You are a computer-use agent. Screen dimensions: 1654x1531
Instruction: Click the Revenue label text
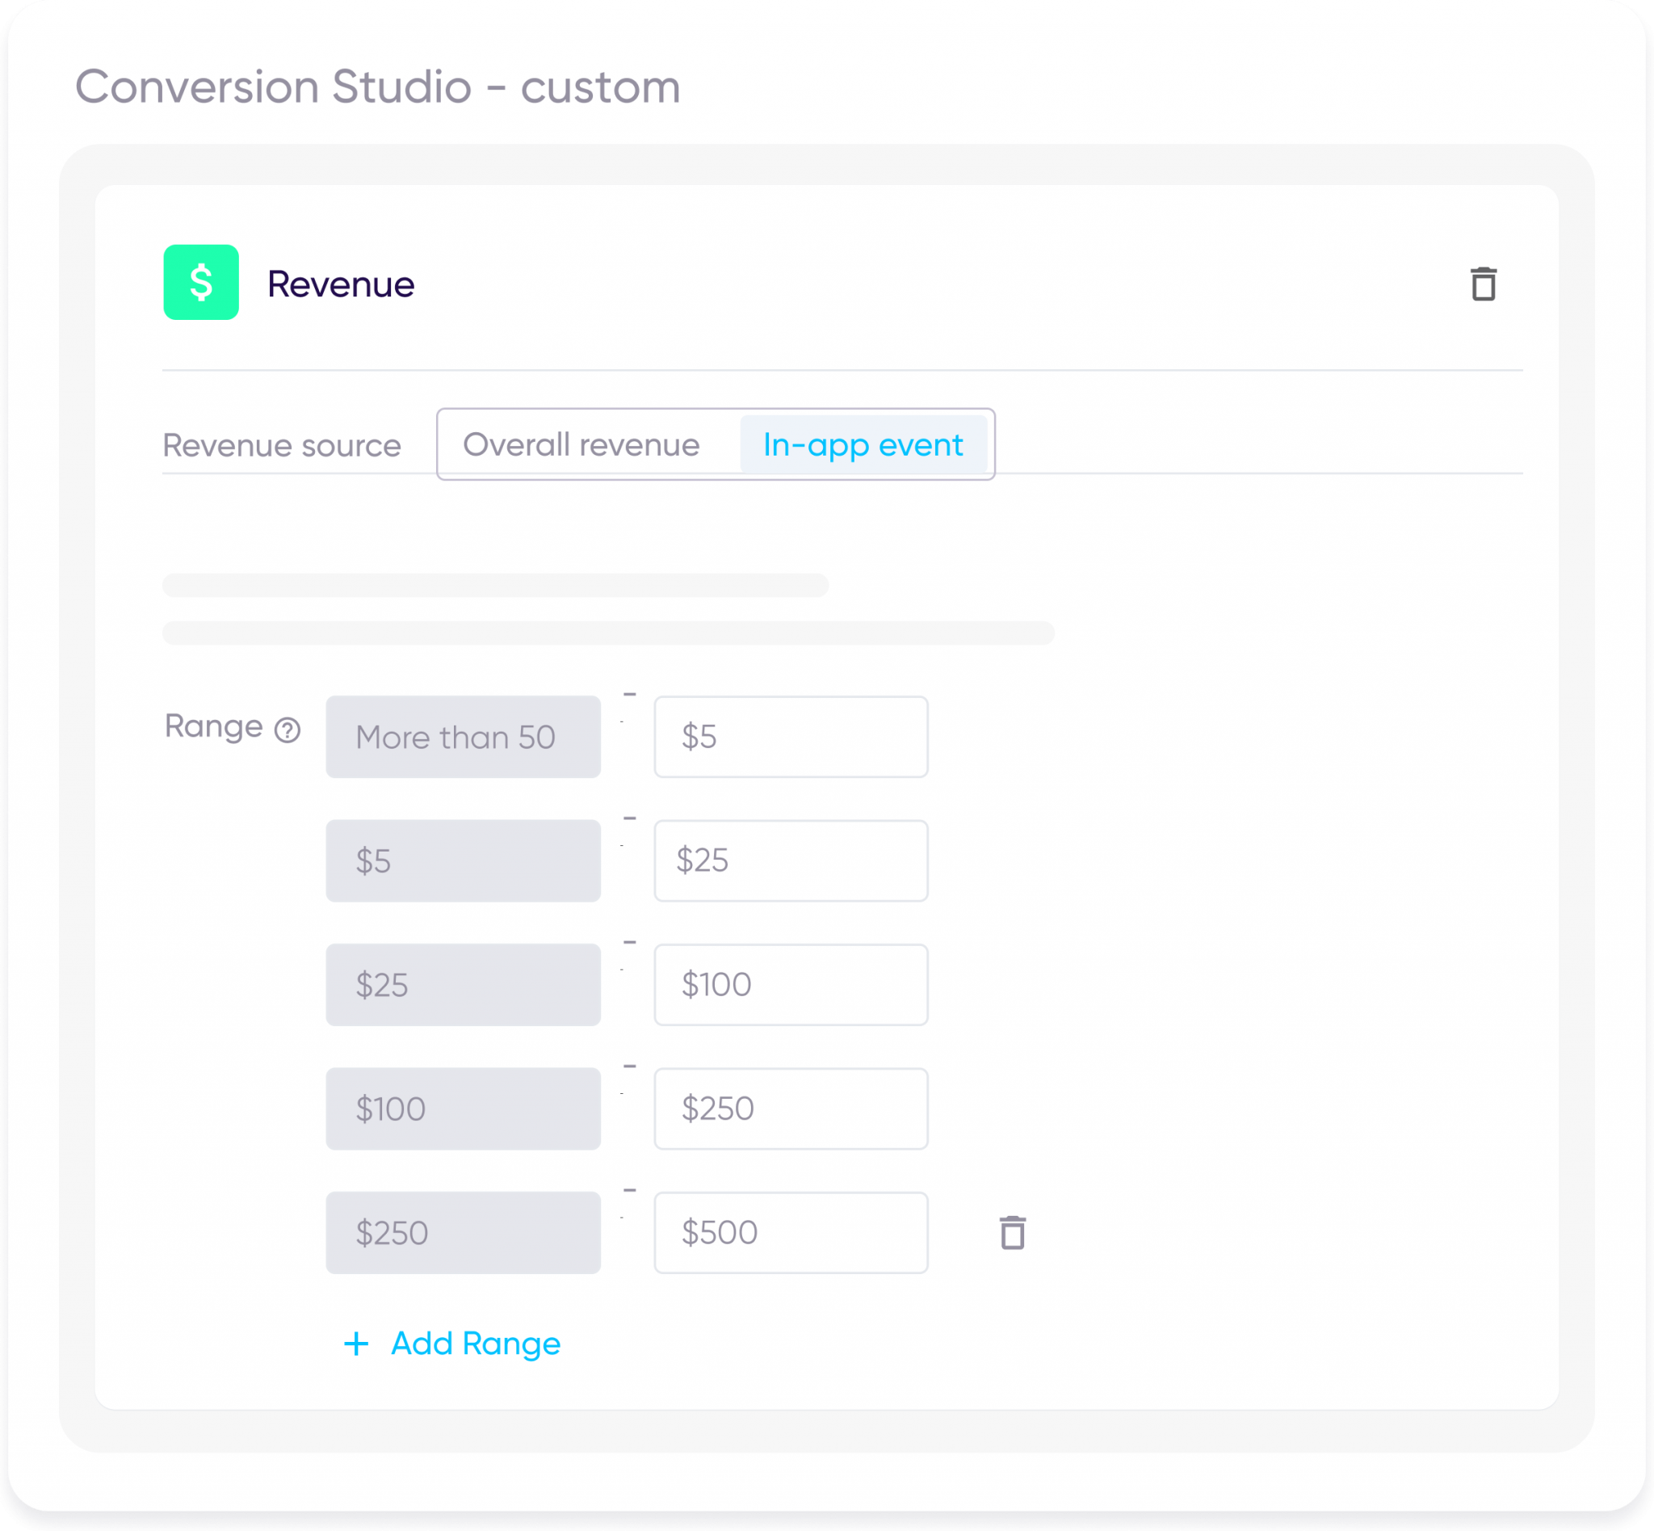point(340,284)
